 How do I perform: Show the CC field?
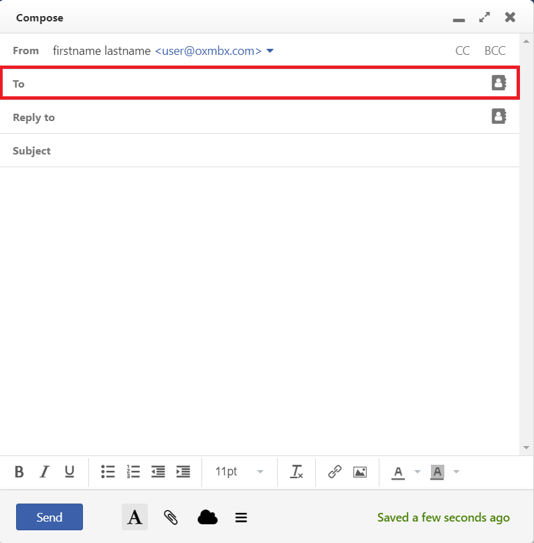click(462, 51)
